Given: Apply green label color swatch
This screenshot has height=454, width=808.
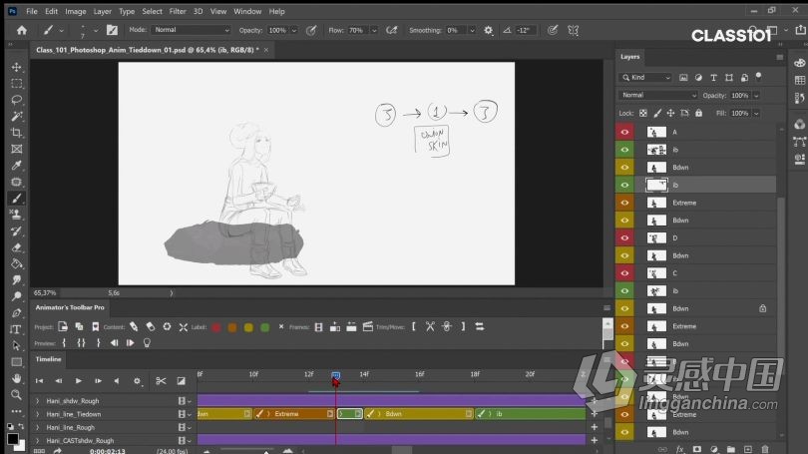Looking at the screenshot, I should click(265, 327).
